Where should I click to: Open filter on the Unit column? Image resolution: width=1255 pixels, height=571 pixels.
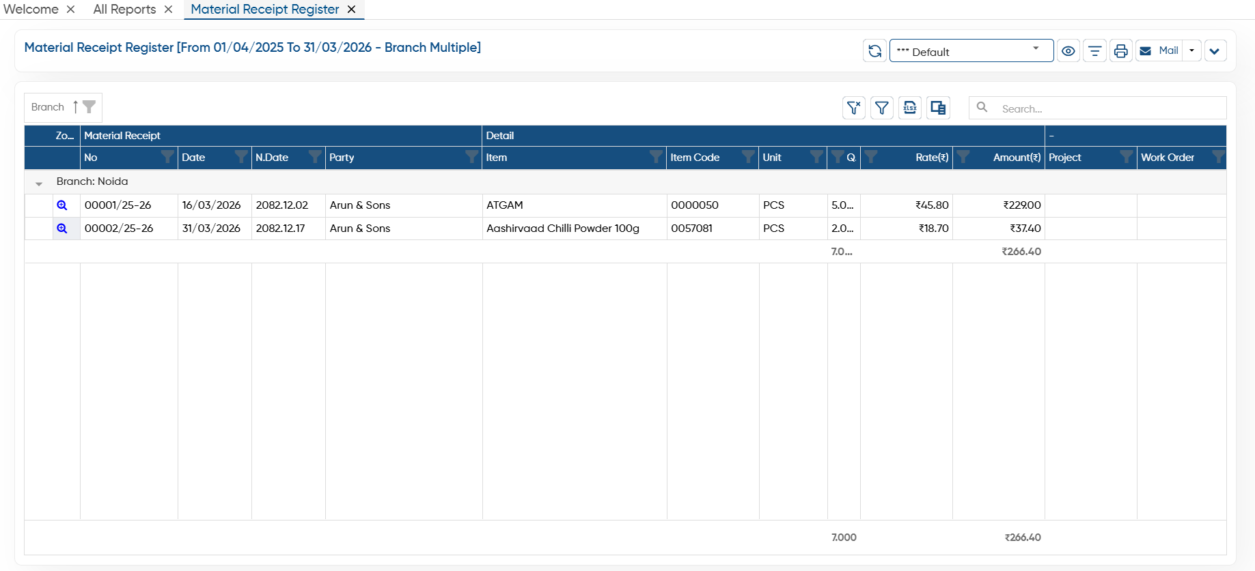point(816,157)
